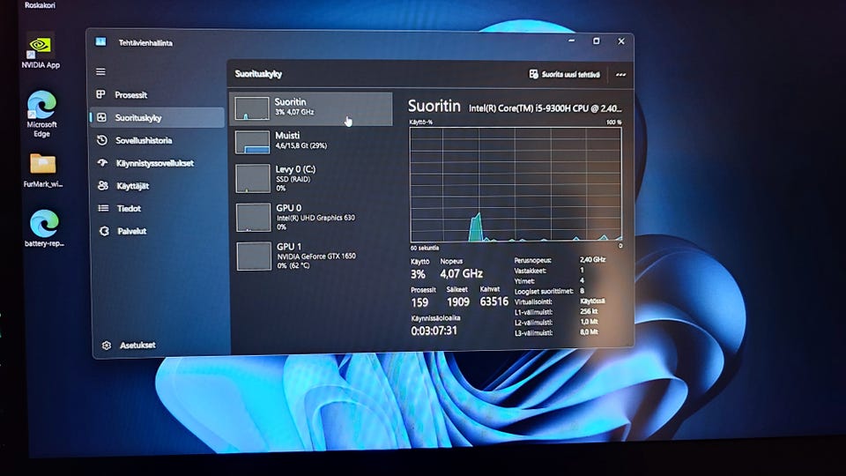Viewport: 846px width, 476px height.
Task: Click the Suorita uusi tehtävä icon
Action: click(533, 74)
